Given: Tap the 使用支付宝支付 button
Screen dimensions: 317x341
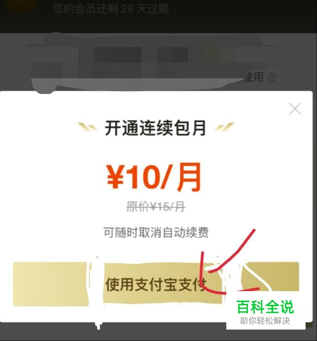Looking at the screenshot, I should [x=156, y=284].
